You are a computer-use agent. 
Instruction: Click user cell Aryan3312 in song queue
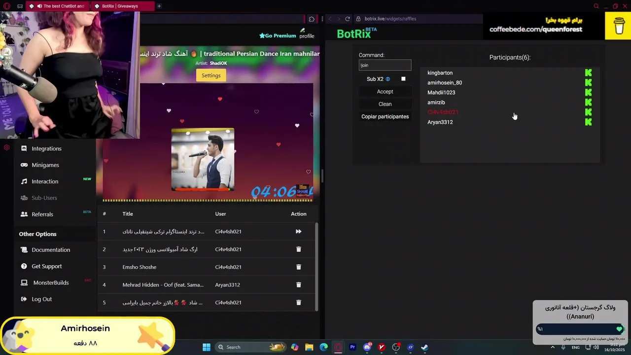click(x=227, y=284)
